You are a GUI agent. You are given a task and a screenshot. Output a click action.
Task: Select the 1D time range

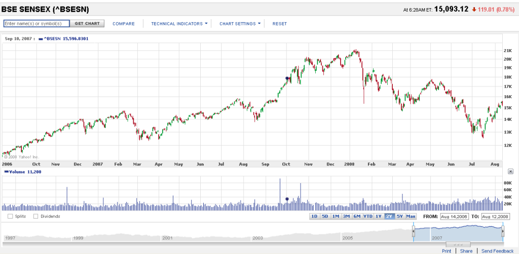(x=314, y=217)
